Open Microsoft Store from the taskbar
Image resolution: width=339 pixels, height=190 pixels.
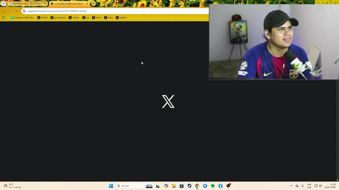[x=181, y=186]
